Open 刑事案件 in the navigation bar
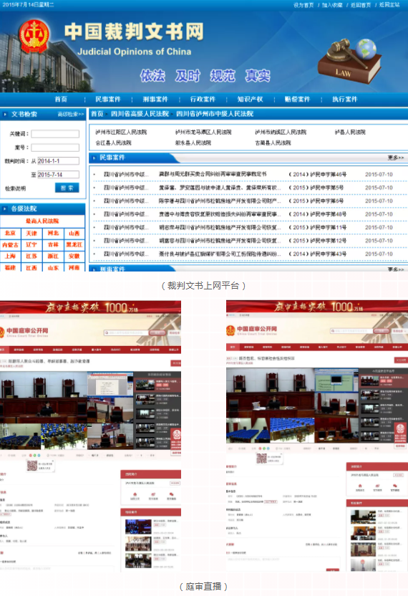The width and height of the screenshot is (408, 596). click(x=155, y=99)
